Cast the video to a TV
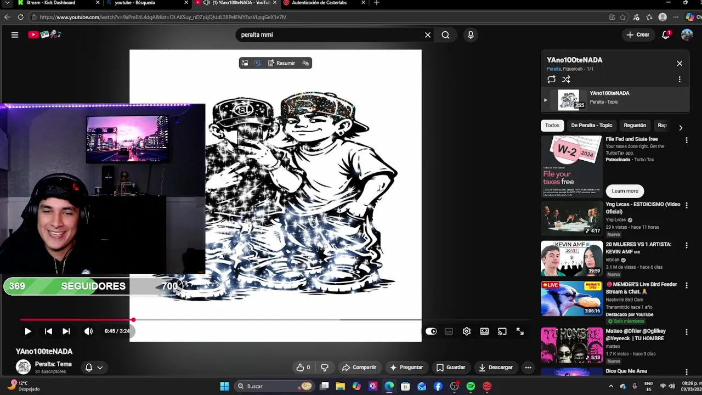The image size is (702, 395). 502,331
